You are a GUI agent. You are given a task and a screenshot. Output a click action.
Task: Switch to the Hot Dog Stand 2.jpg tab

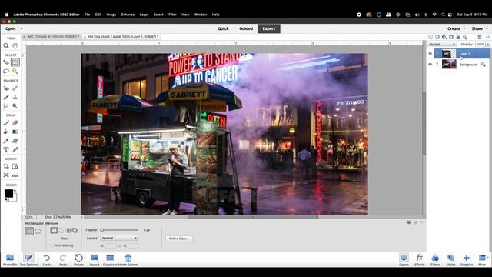click(121, 37)
